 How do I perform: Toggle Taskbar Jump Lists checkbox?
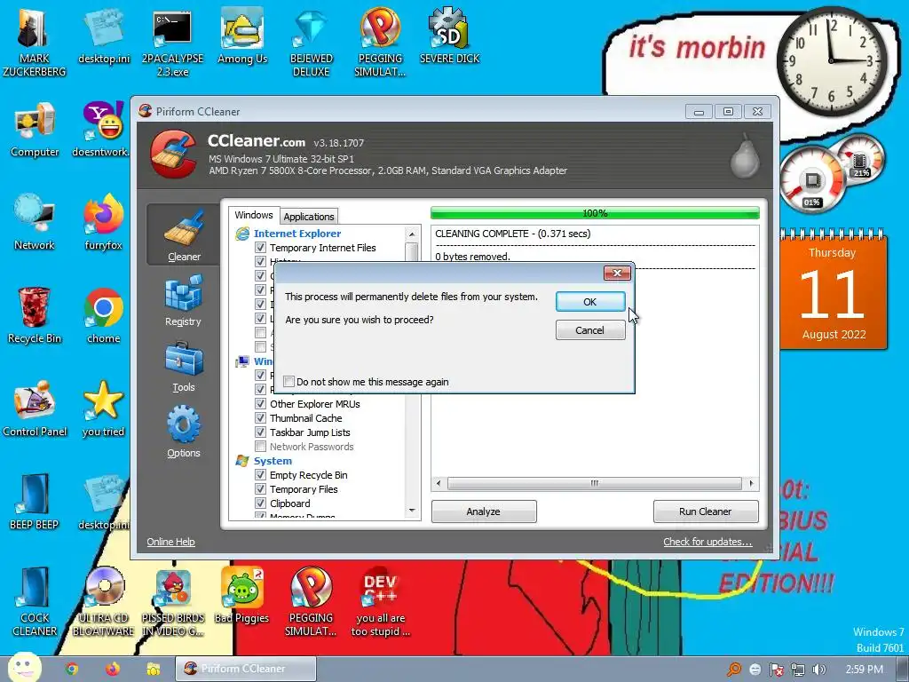[261, 432]
